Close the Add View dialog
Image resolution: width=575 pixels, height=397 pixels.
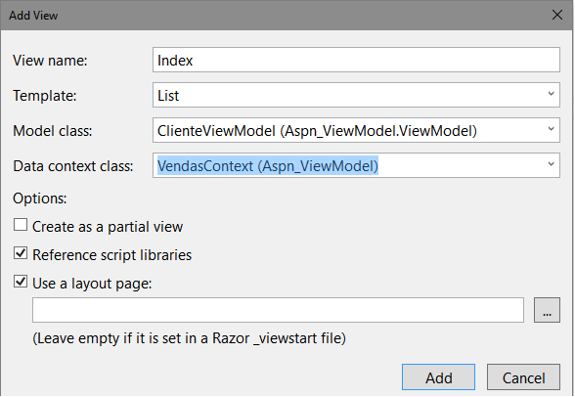(557, 15)
